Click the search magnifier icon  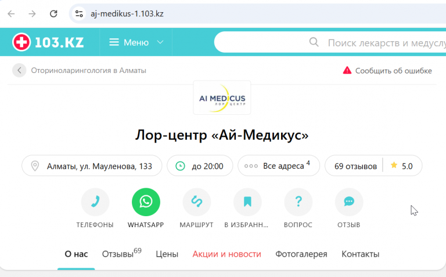point(314,42)
